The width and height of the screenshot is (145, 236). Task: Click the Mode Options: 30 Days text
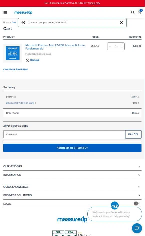38,54
